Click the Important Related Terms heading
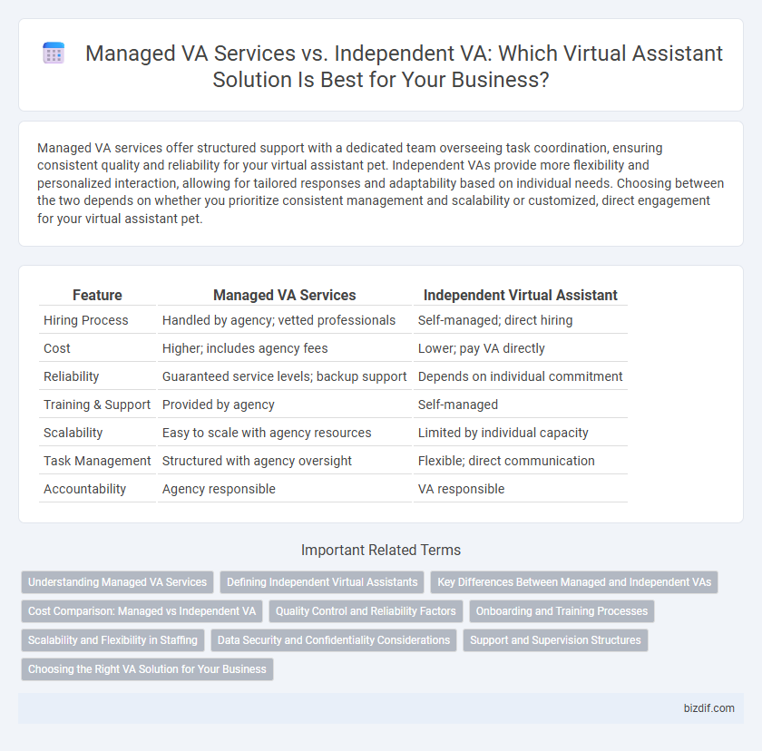This screenshot has width=762, height=751. [381, 550]
